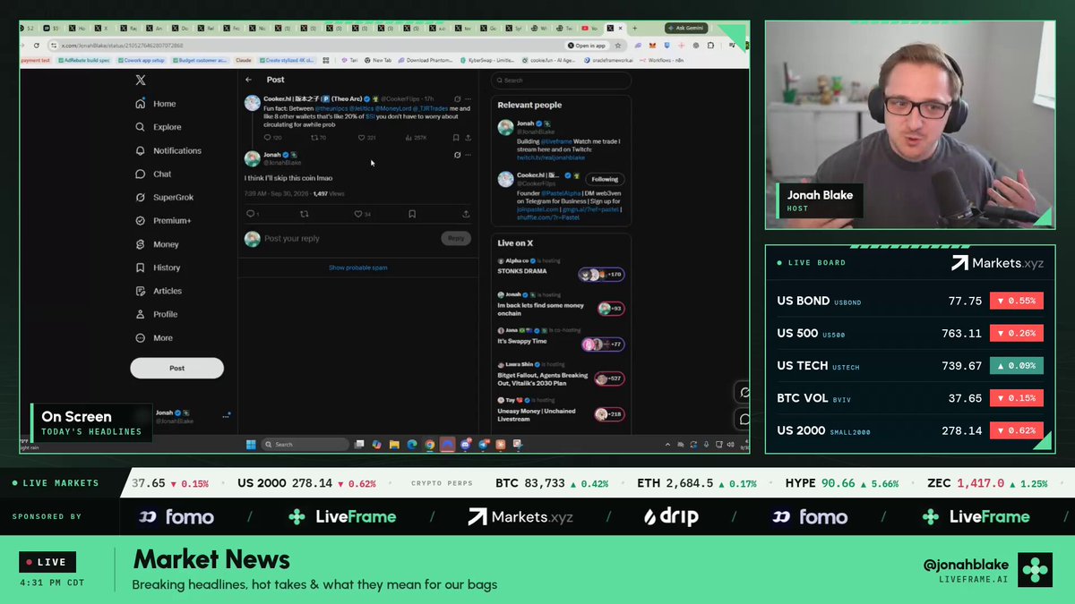
Task: Go back using the Post back arrow
Action: click(x=248, y=80)
